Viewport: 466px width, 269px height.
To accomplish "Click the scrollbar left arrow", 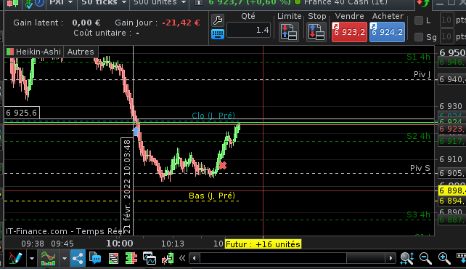I will (x=195, y=258).
